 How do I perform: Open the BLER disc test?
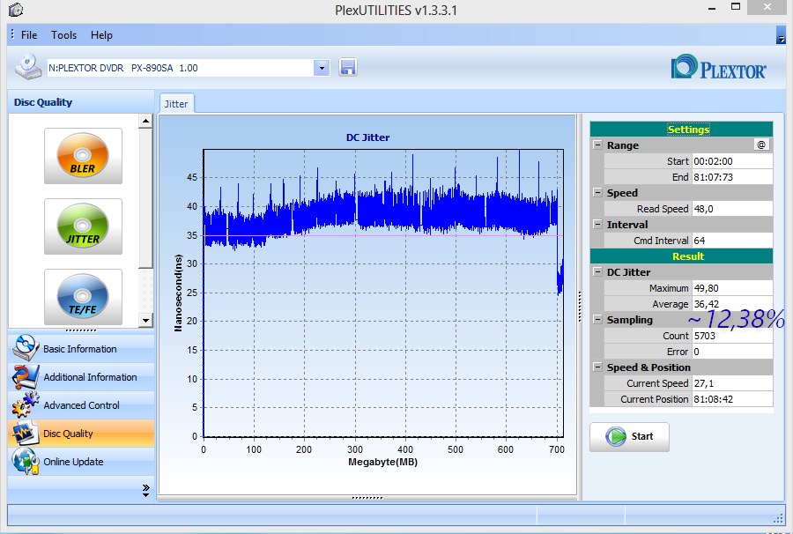[83, 156]
